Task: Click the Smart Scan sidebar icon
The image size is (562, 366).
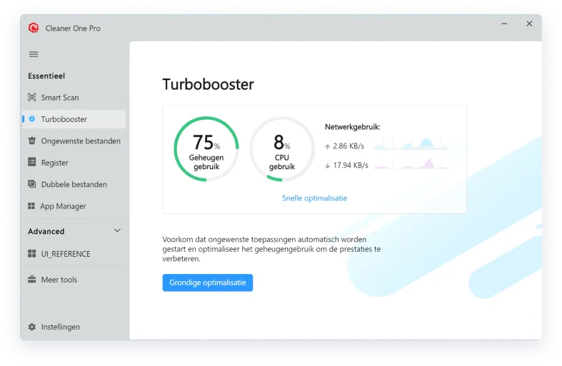Action: coord(32,98)
